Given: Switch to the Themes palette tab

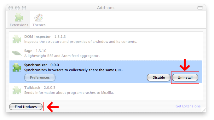Looking at the screenshot, I should [39, 20].
